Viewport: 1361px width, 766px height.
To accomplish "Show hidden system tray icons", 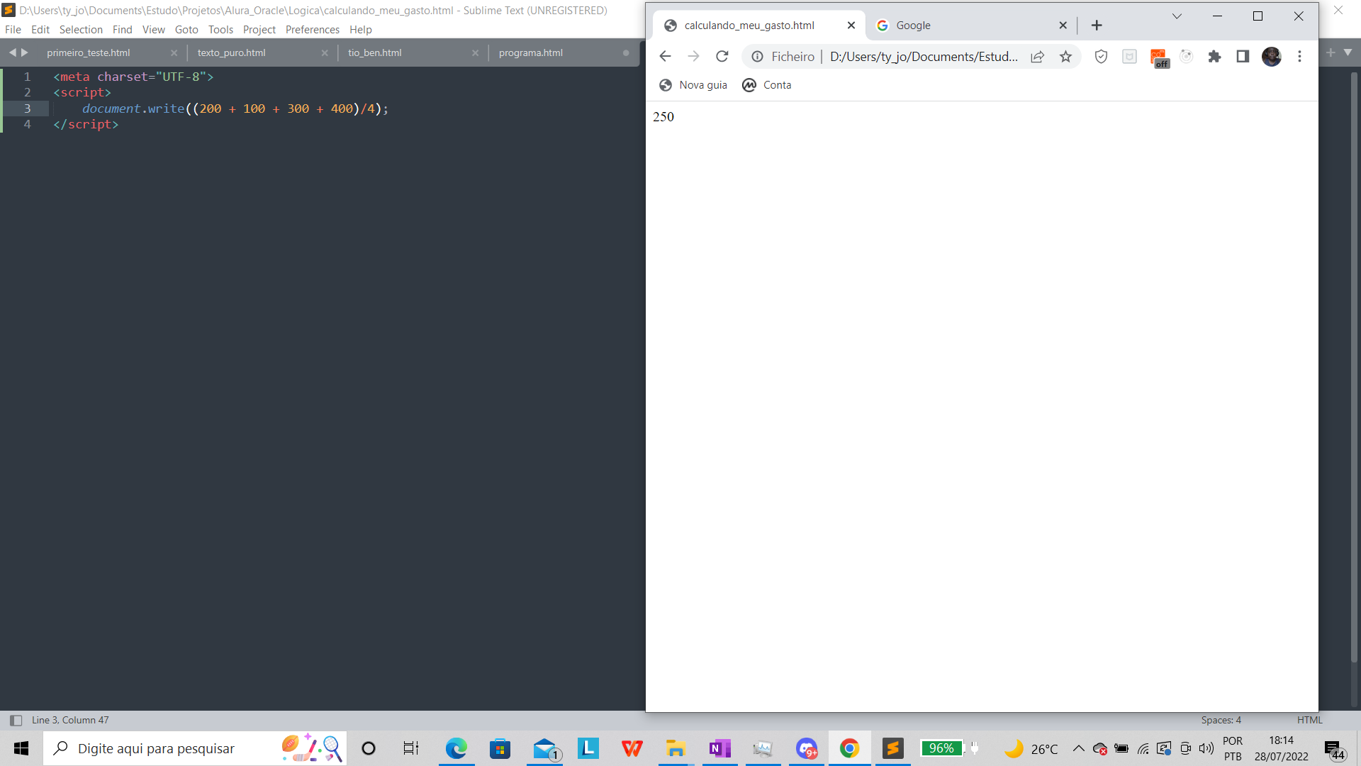I will click(x=1078, y=748).
